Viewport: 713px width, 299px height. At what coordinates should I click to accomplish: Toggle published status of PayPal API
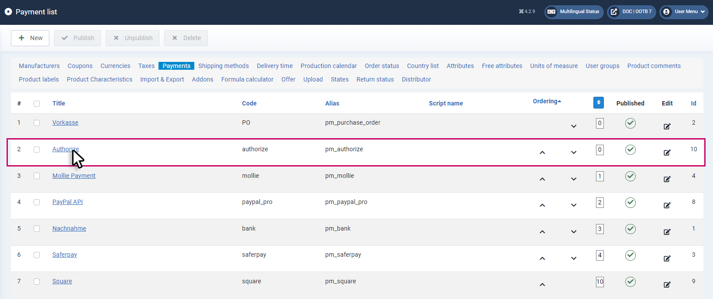(630, 202)
